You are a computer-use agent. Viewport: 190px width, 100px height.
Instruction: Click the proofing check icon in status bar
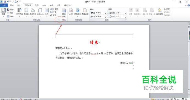(x=21, y=99)
